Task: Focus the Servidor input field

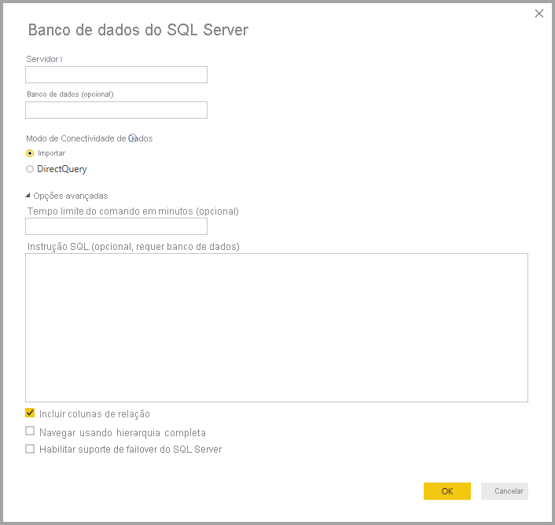Action: coord(116,75)
